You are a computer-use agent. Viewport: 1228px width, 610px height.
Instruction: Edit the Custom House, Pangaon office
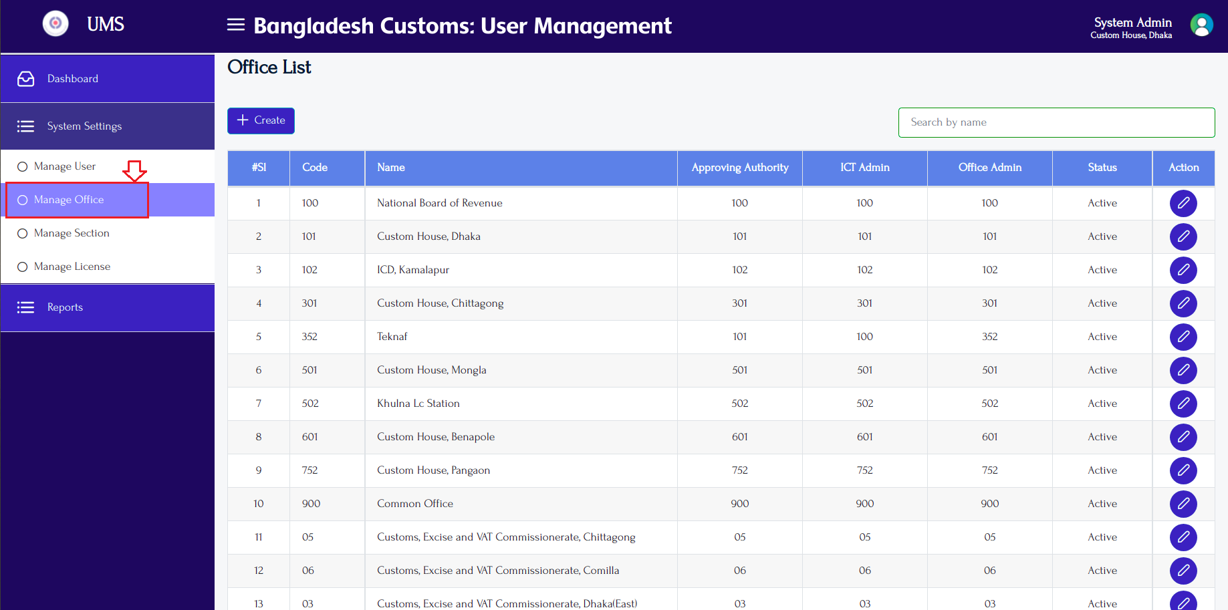coord(1183,470)
